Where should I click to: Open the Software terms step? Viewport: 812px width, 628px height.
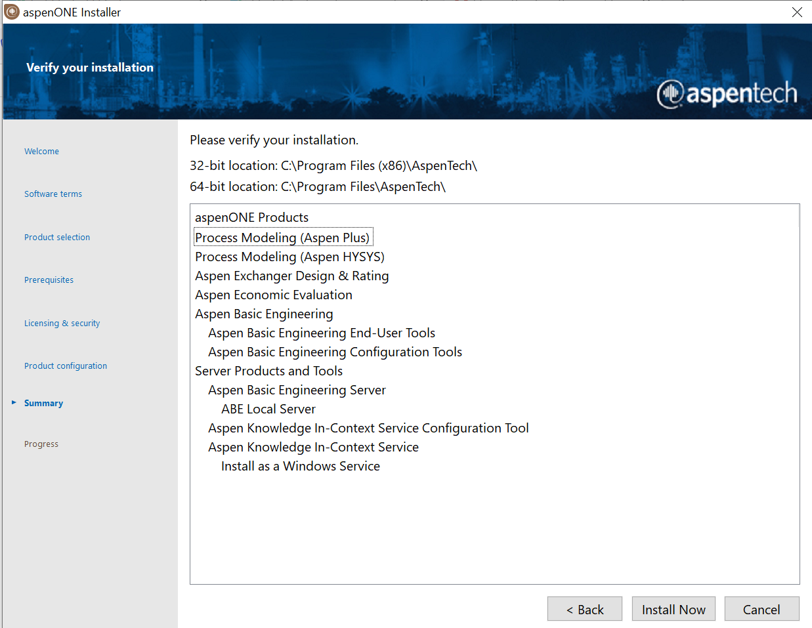53,194
